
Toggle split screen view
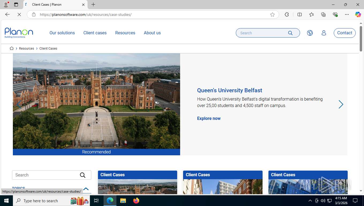coord(299,14)
